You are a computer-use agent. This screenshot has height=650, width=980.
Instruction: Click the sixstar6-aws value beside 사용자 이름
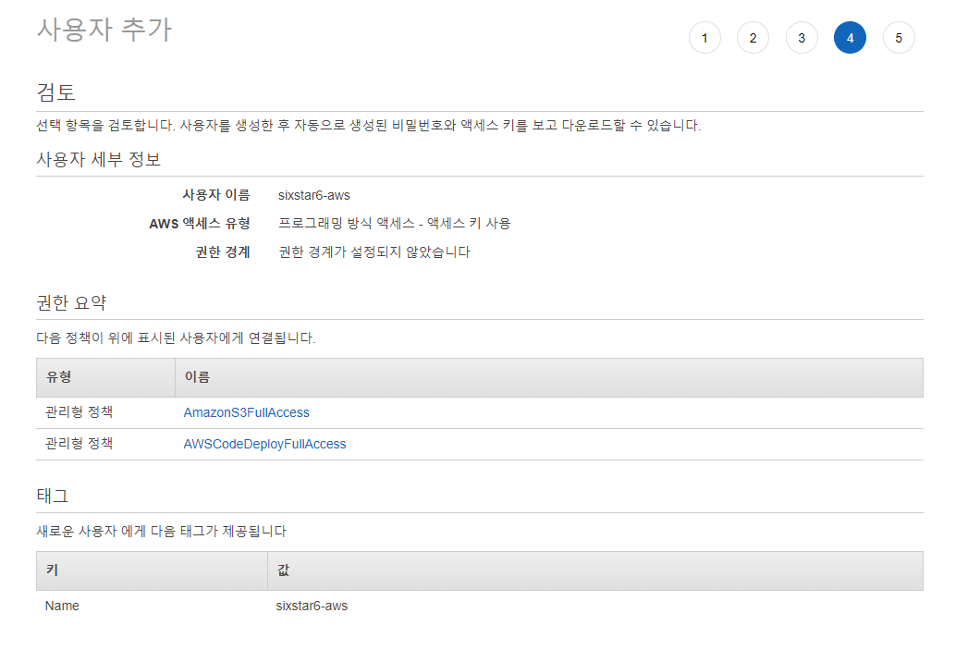point(313,195)
